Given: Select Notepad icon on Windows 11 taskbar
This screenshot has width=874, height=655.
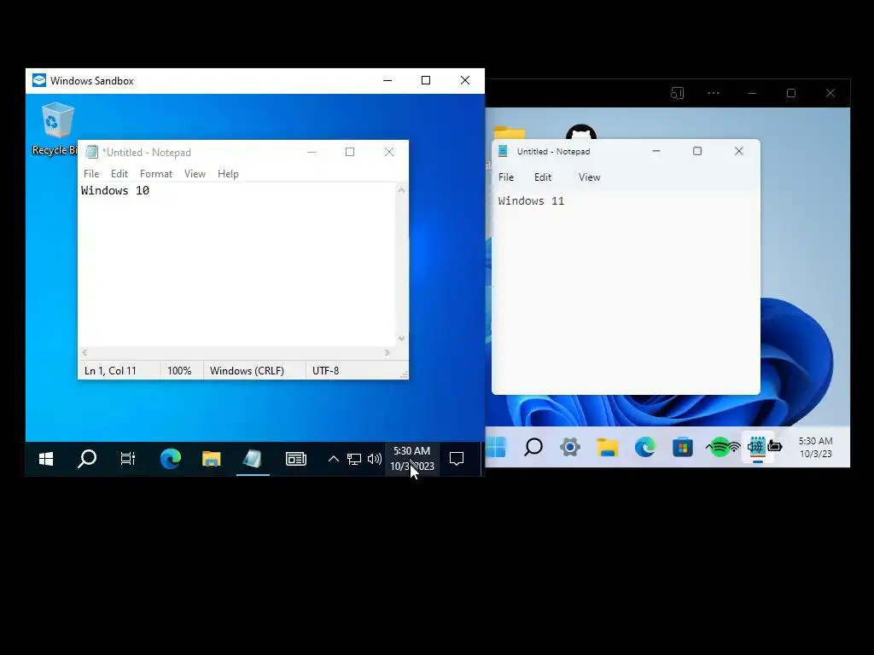Looking at the screenshot, I should (x=757, y=447).
